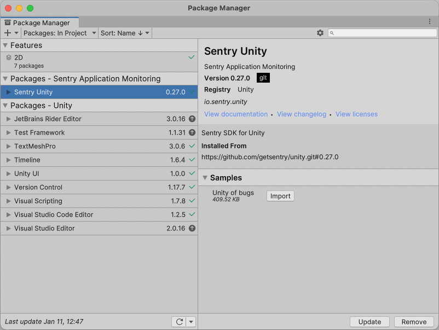This screenshot has width=439, height=330.
Task: Click the installed checkmark for 2D feature
Action: (x=192, y=57)
